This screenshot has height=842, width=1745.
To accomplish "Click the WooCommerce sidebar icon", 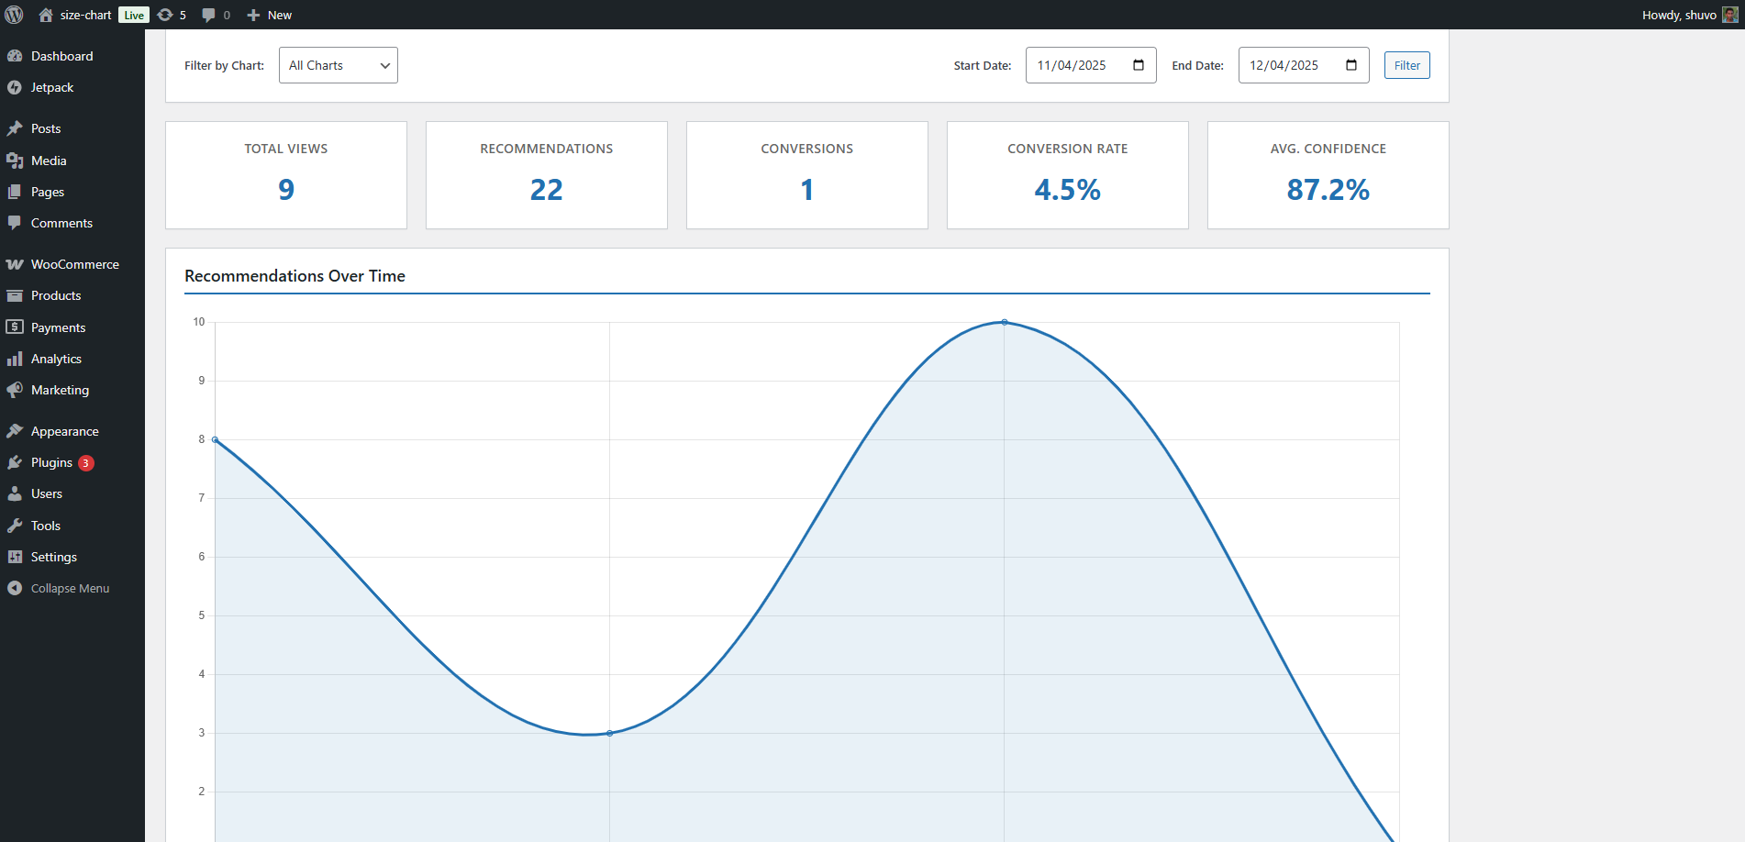I will click(x=15, y=264).
